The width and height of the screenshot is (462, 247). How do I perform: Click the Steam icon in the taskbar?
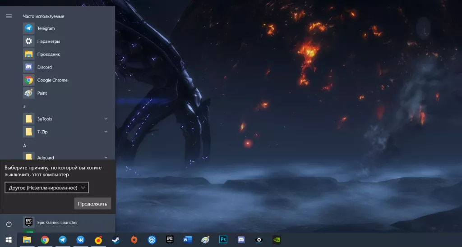coord(116,240)
